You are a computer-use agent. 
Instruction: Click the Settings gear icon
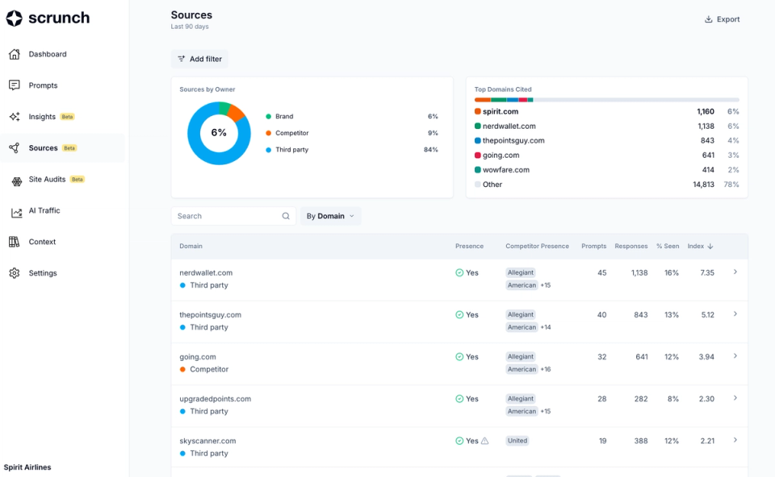point(15,273)
